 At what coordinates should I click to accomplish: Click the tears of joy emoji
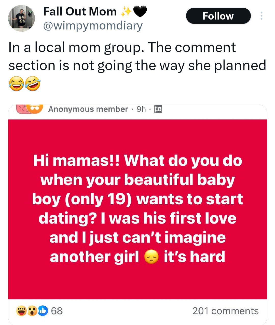click(16, 84)
